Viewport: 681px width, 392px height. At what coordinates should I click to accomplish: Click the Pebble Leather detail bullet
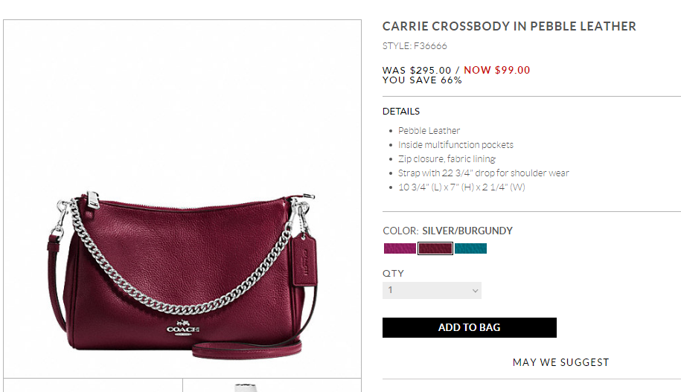(429, 131)
